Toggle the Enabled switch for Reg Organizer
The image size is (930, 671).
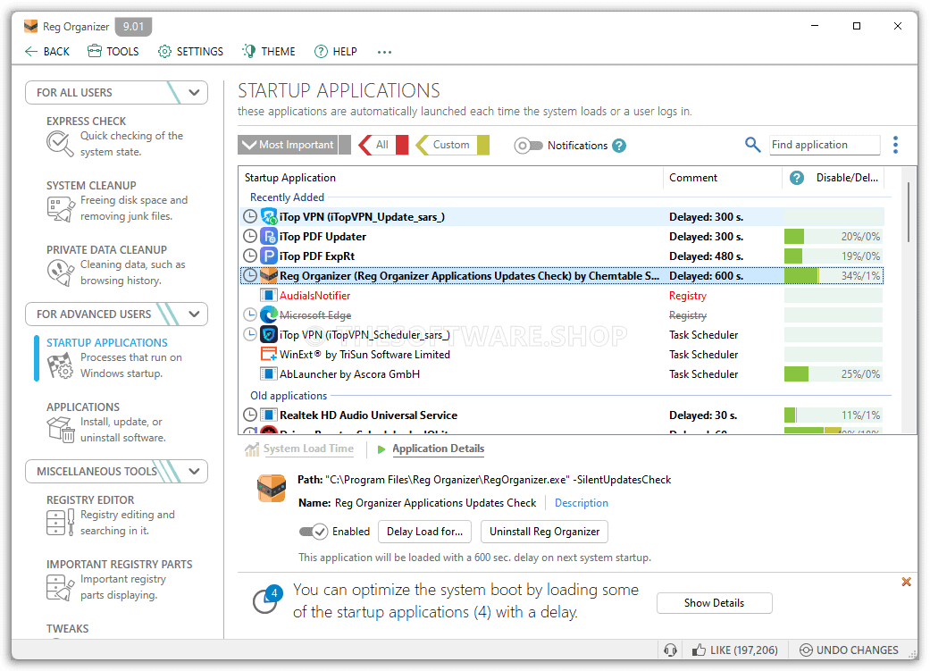(x=314, y=532)
